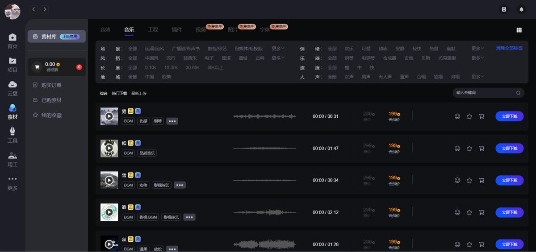Play the 01:28 track

coord(109,244)
